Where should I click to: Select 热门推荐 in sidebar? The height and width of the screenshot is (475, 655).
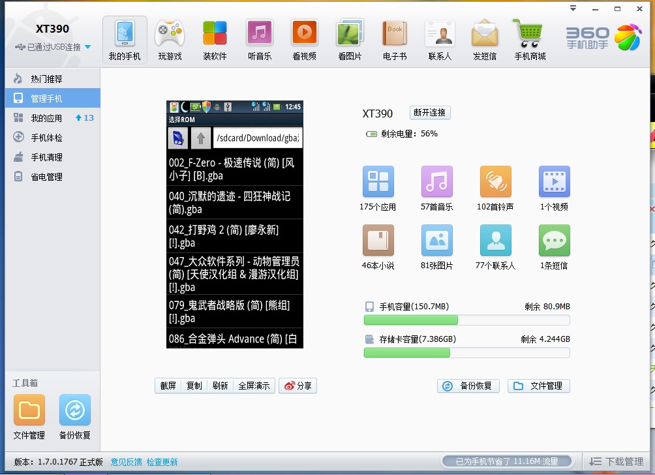point(53,78)
